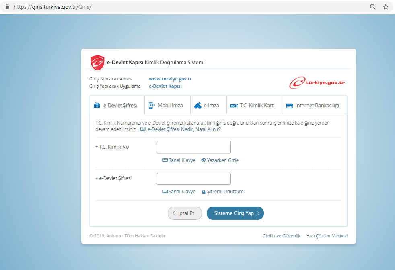395x270 pixels.
Task: Click the İptal Et button
Action: 185,213
